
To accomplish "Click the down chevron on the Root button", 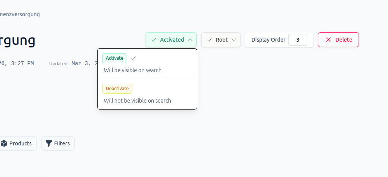I will point(234,40).
